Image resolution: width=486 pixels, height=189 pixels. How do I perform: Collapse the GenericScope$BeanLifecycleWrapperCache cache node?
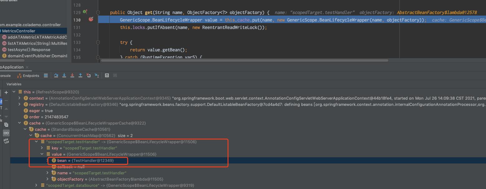[19, 123]
